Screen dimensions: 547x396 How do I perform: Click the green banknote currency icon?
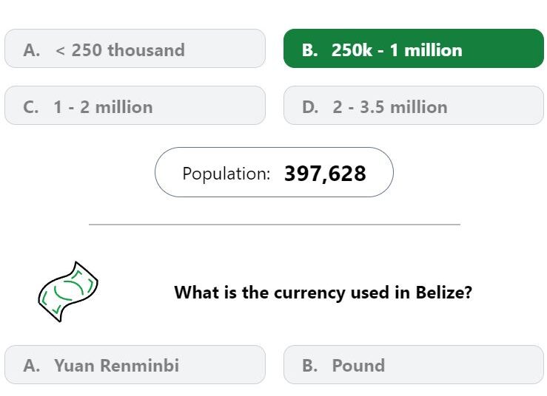[68, 292]
